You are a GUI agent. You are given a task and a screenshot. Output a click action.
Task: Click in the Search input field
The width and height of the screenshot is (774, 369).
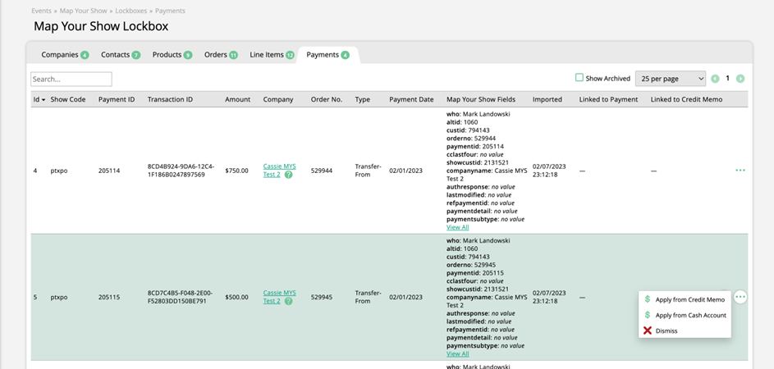71,80
